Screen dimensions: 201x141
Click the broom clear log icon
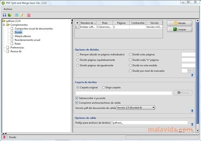click(22, 15)
